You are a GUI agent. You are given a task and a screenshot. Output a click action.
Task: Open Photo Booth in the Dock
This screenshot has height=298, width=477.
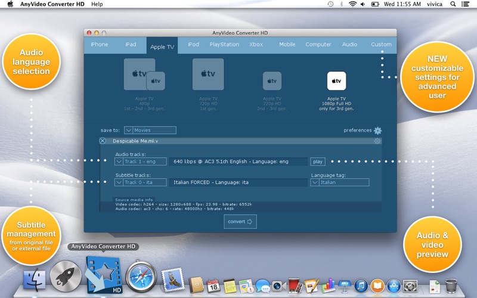coord(295,285)
